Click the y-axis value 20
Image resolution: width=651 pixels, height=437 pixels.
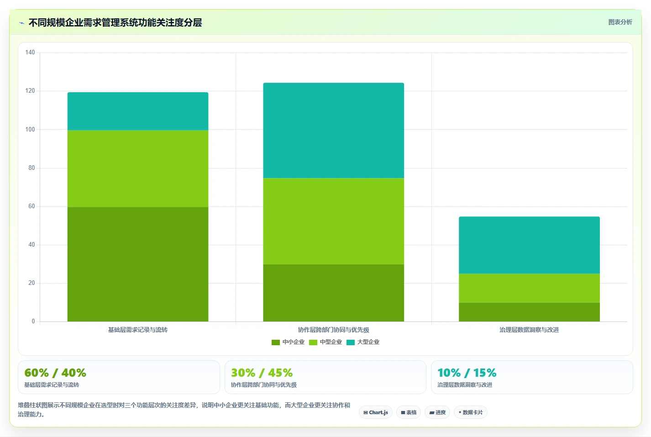click(31, 283)
